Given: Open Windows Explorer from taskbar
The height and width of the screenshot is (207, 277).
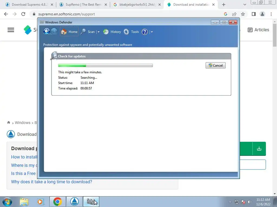Looking at the screenshot, I should pyautogui.click(x=24, y=202).
